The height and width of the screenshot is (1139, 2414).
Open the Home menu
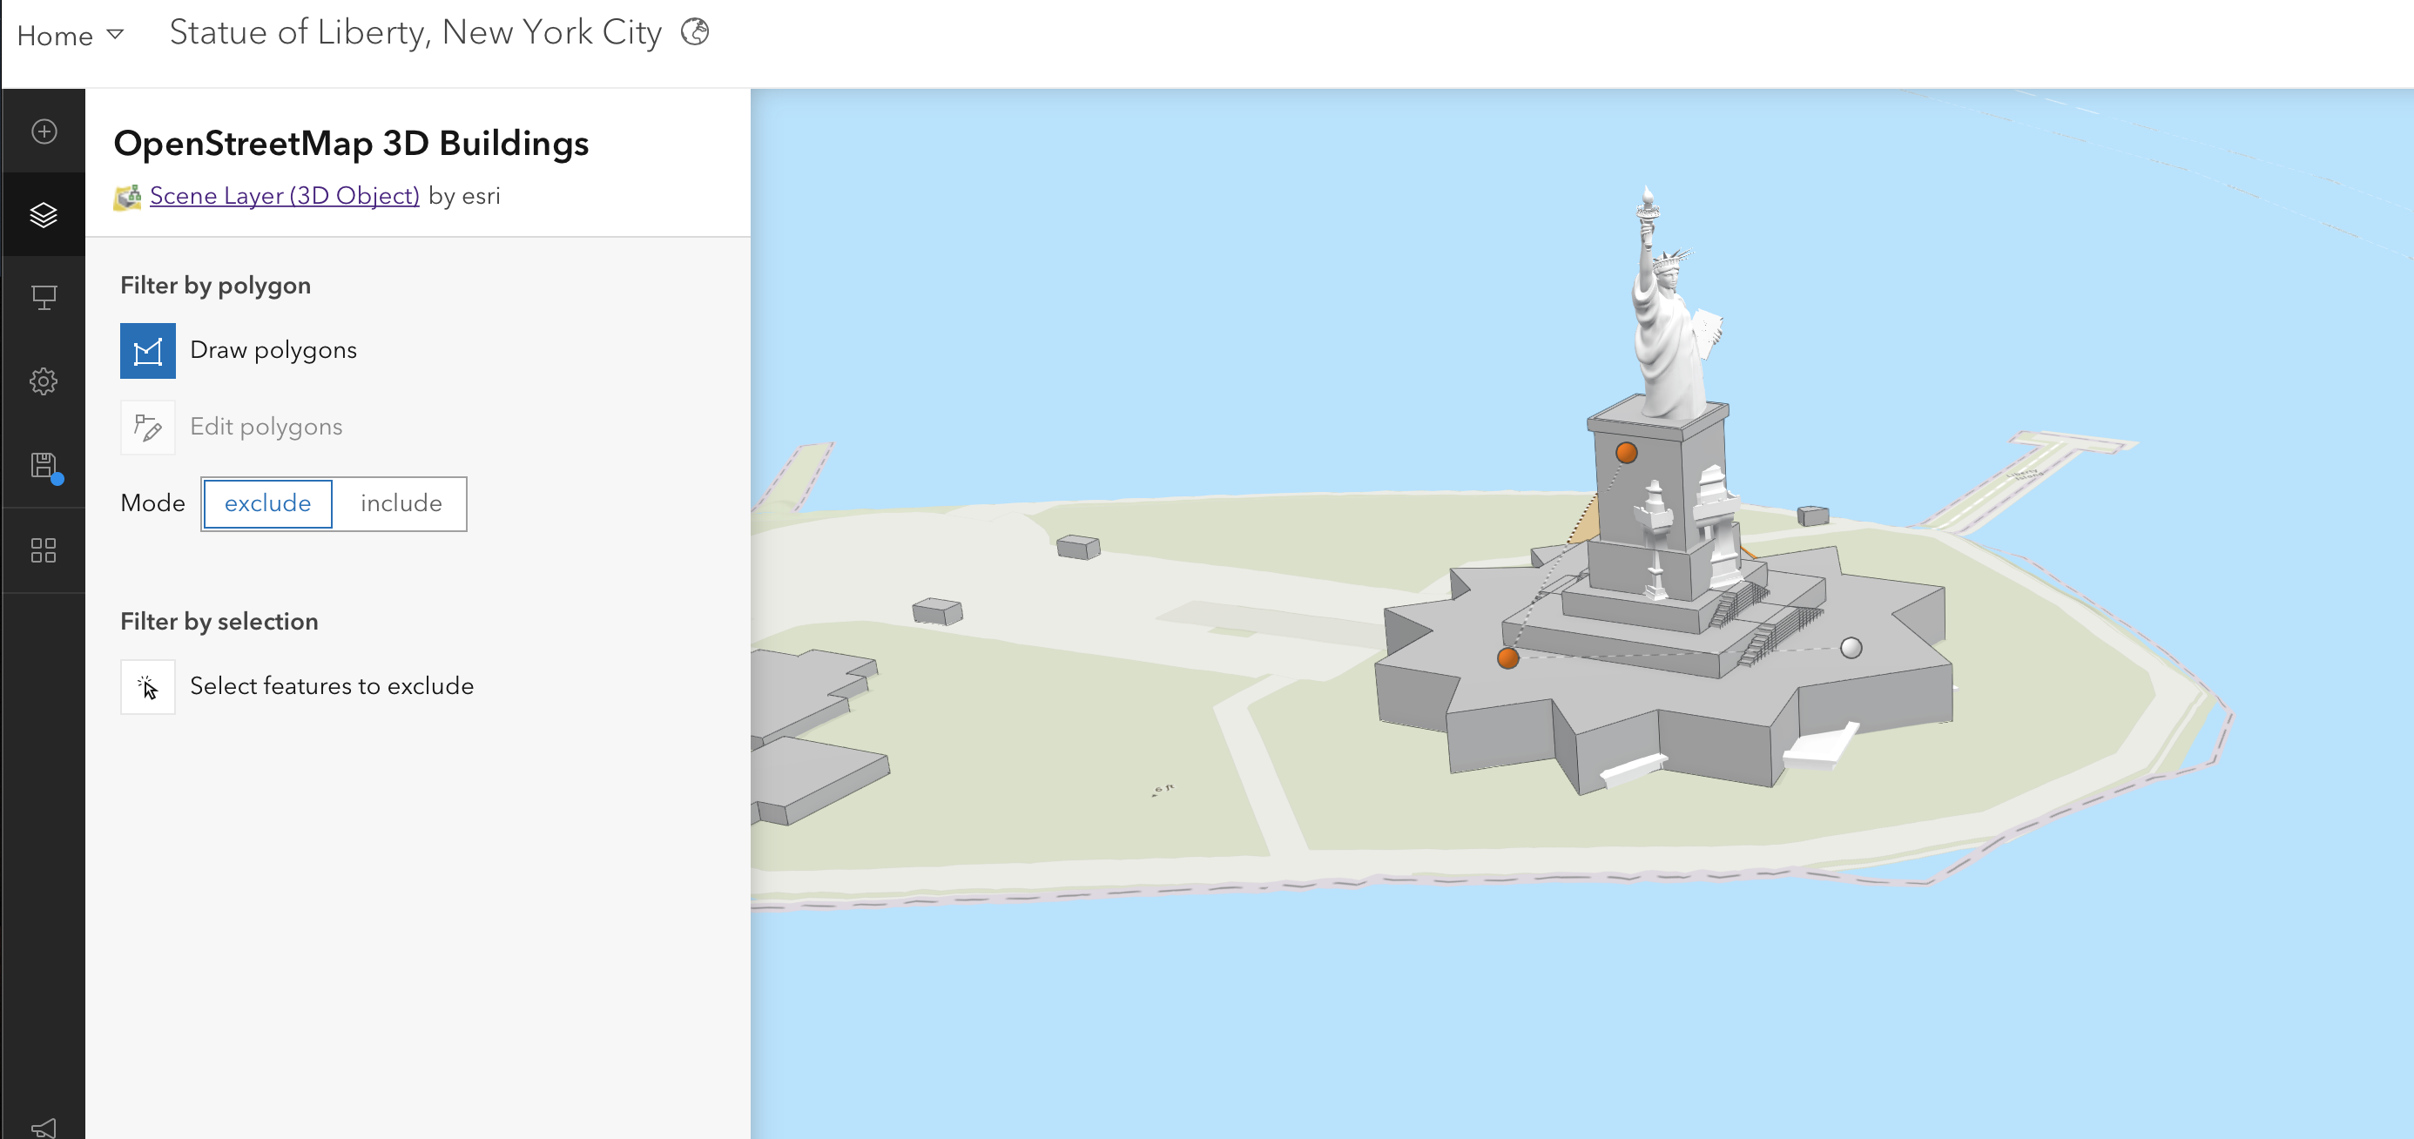[x=71, y=36]
